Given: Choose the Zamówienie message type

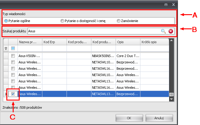Looking at the screenshot, I should coord(119,21).
